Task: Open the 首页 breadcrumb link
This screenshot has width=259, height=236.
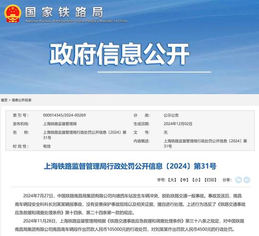Action: click(4, 100)
